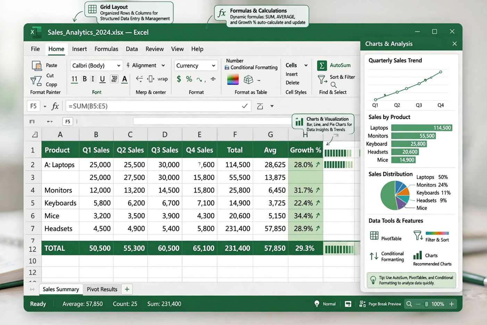Click the Sales Distribution pie chart

(x=395, y=195)
